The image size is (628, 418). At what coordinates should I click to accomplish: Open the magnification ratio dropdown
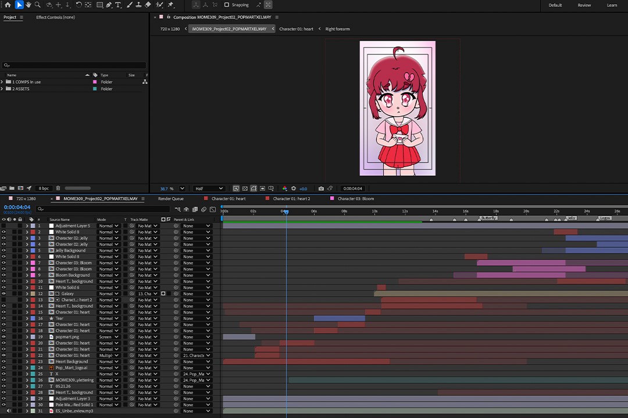coord(182,189)
